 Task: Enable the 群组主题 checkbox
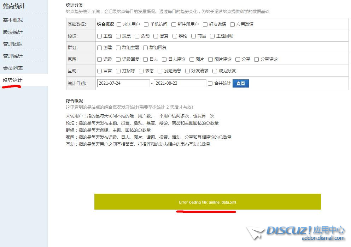pyautogui.click(x=118, y=48)
